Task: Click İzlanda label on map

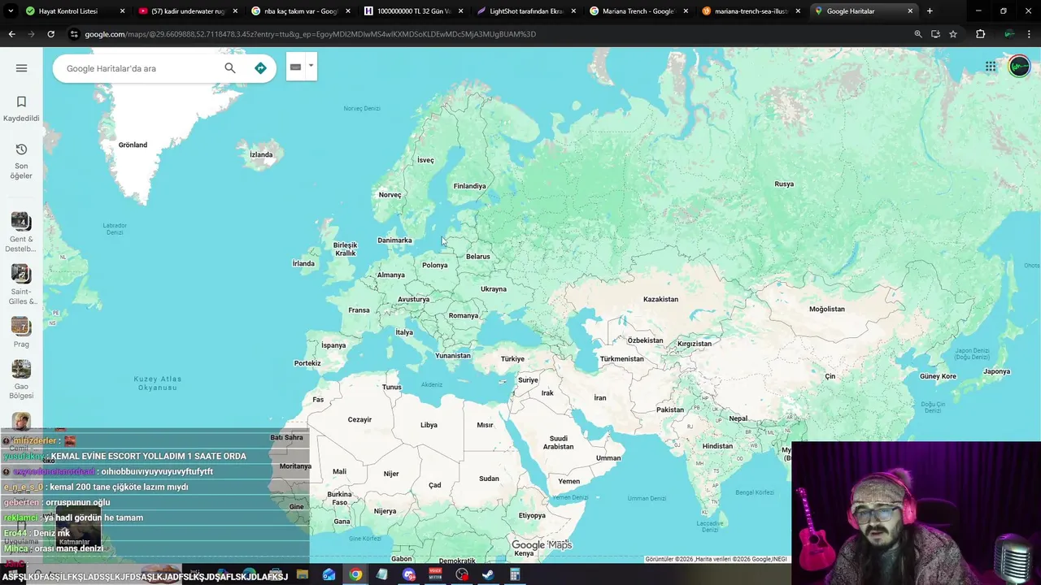Action: 261,154
